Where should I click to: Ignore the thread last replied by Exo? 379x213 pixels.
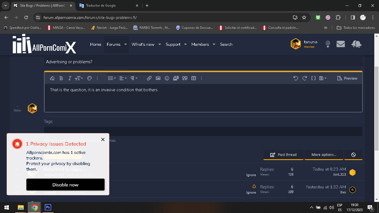point(251,192)
